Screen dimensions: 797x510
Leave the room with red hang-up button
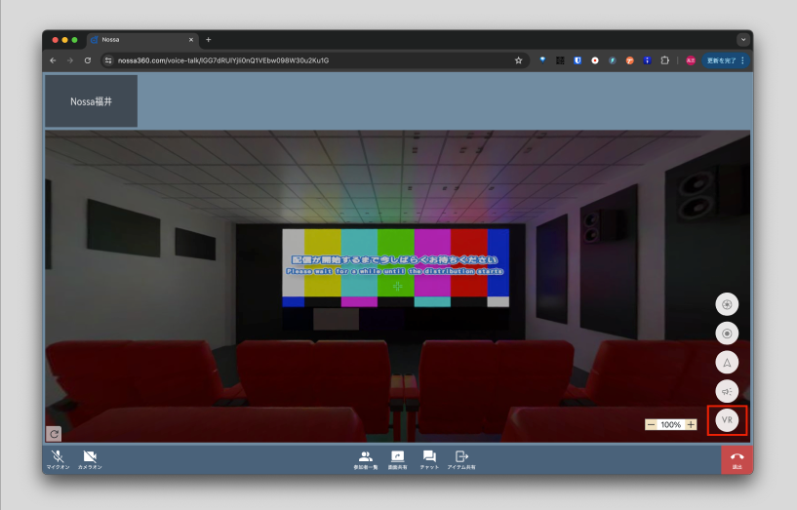tap(737, 459)
